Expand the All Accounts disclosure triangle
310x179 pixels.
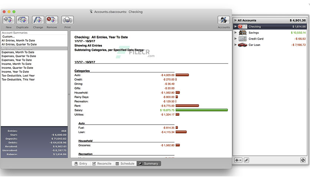click(235, 20)
